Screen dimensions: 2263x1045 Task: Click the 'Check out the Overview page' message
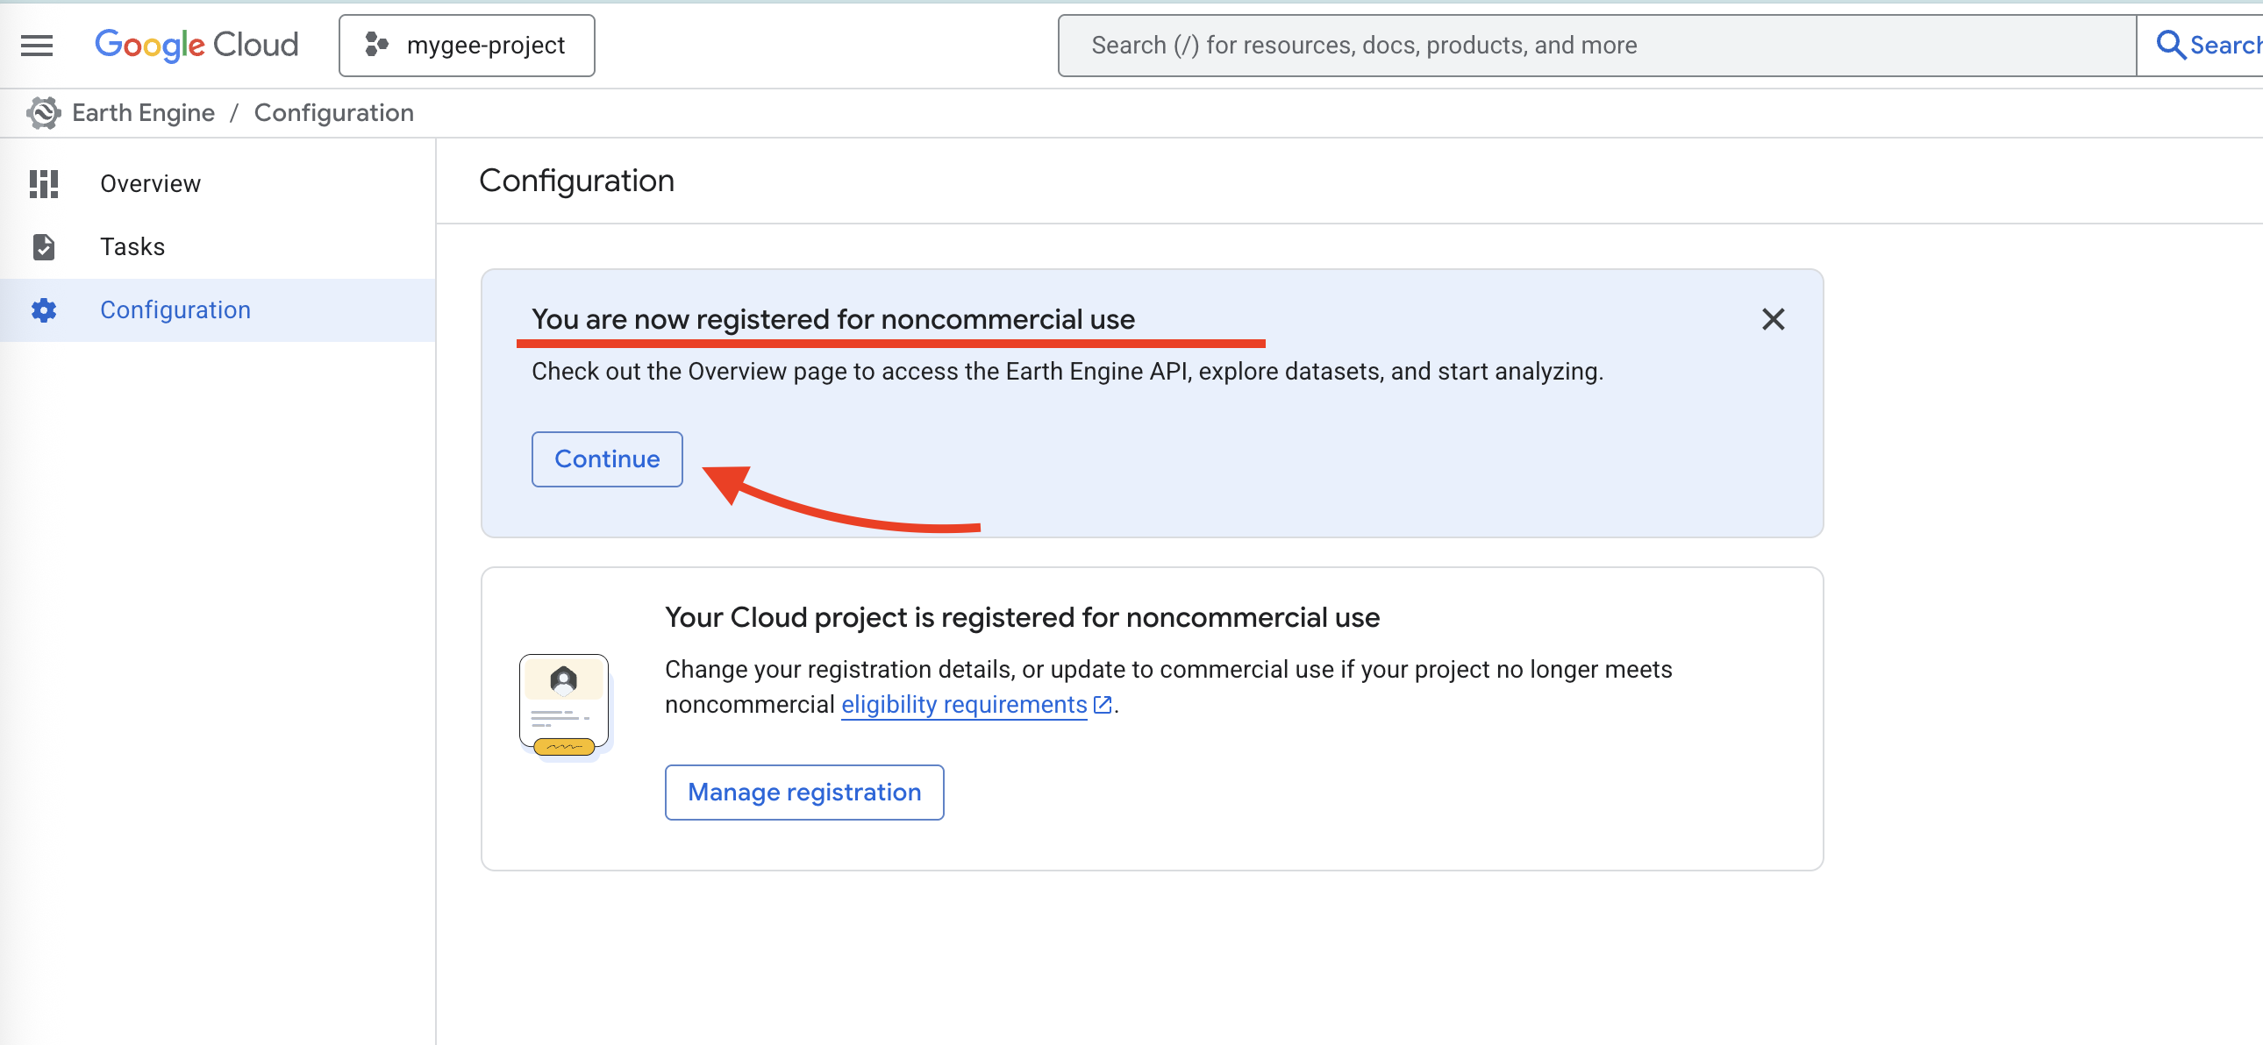(x=1067, y=372)
